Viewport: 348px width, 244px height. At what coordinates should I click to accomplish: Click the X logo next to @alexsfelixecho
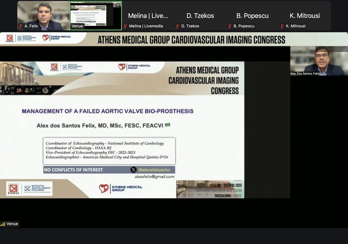click(x=133, y=170)
